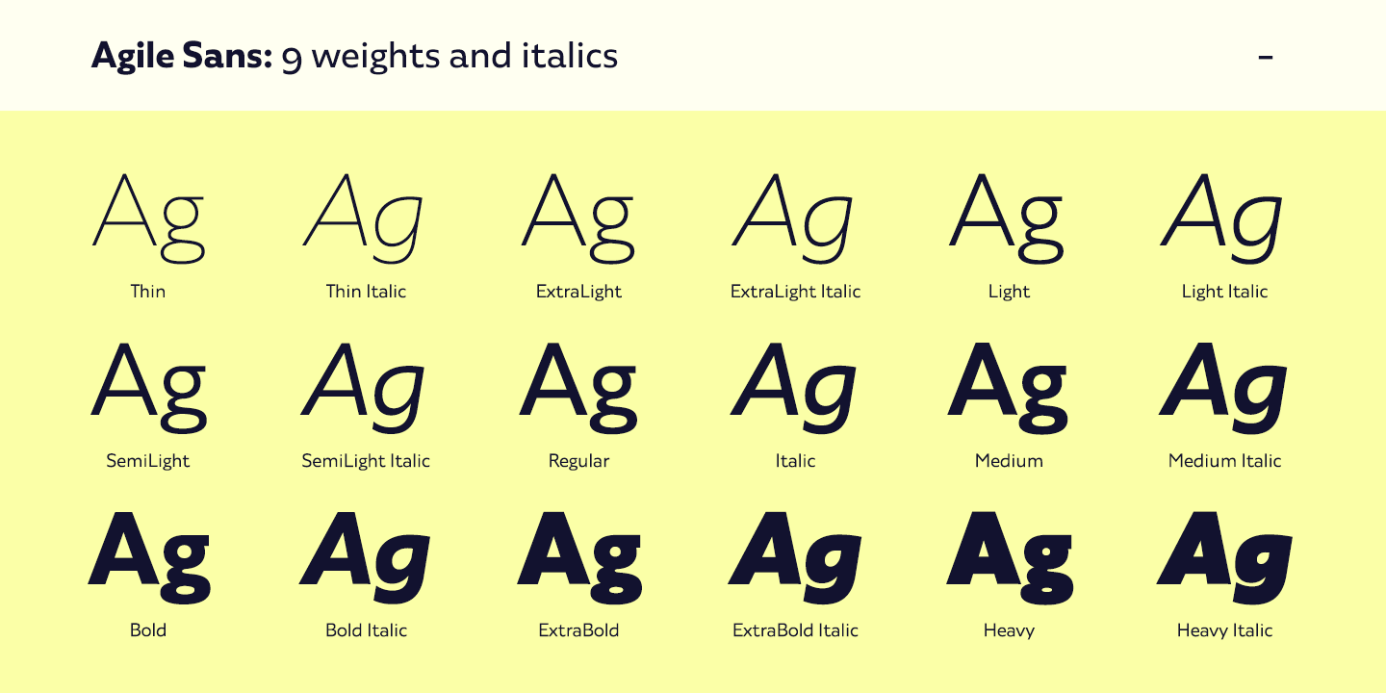Select the Heavy weight sample

point(1008,554)
